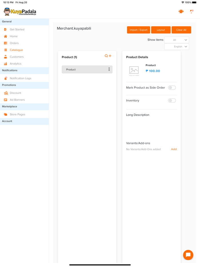Screen dimensions: 200x267
Task: Search products with the magnifier icon
Action: pyautogui.click(x=106, y=56)
